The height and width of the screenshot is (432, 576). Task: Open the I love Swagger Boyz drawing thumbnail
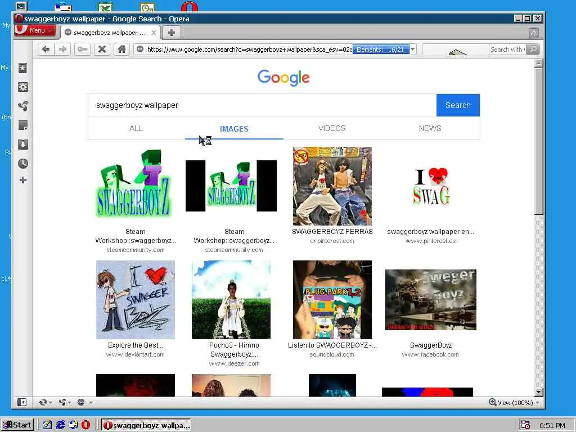click(136, 300)
